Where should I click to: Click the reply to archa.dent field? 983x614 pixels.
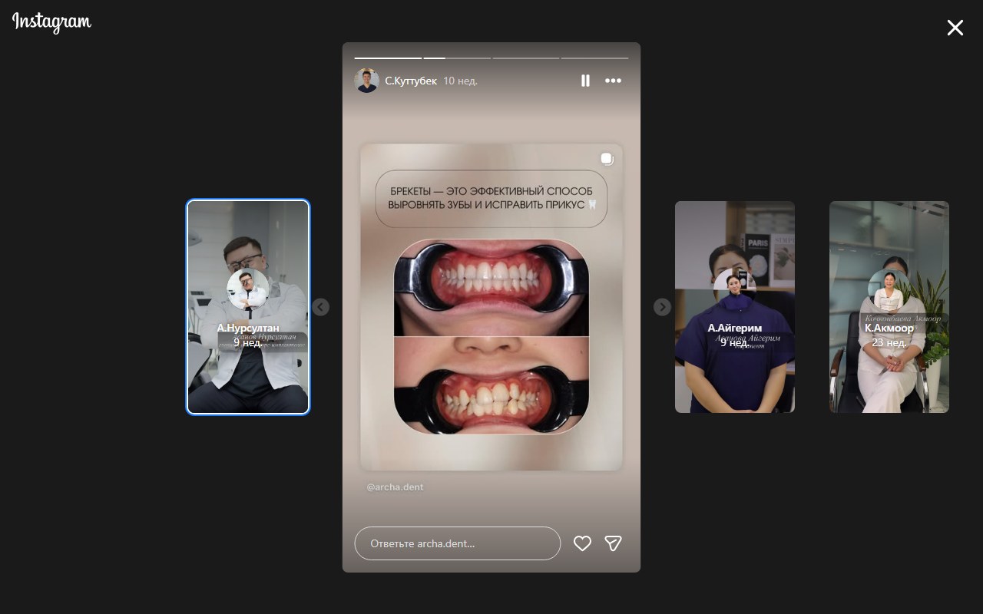point(457,543)
